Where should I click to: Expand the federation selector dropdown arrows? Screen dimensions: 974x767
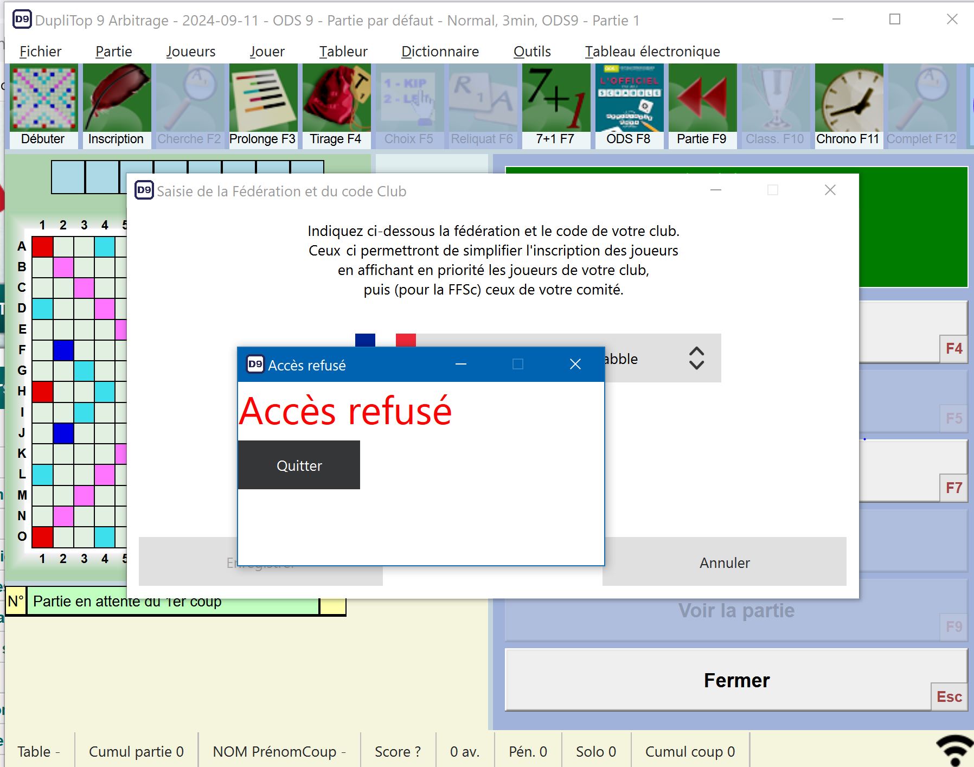[x=696, y=359]
